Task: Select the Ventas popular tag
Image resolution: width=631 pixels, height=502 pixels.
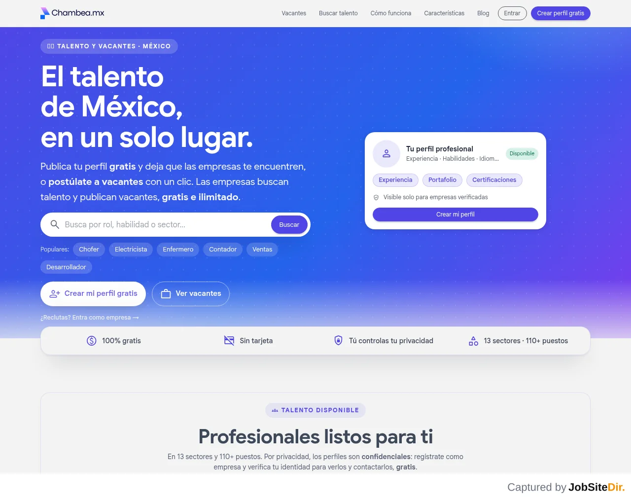Action: 262,250
